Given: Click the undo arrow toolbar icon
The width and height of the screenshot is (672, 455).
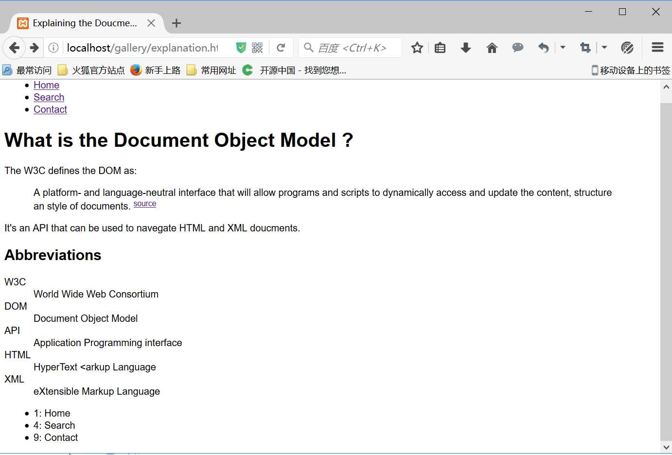Looking at the screenshot, I should (x=544, y=48).
